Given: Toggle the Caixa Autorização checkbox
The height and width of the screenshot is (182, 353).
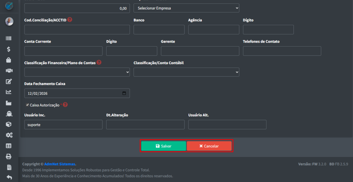Looking at the screenshot, I should click(27, 105).
